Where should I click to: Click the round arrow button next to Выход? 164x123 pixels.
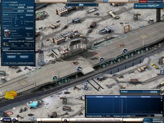[14, 120]
